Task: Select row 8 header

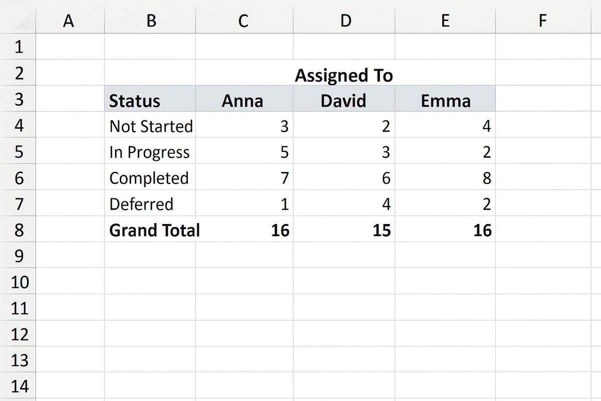Action: 18,229
